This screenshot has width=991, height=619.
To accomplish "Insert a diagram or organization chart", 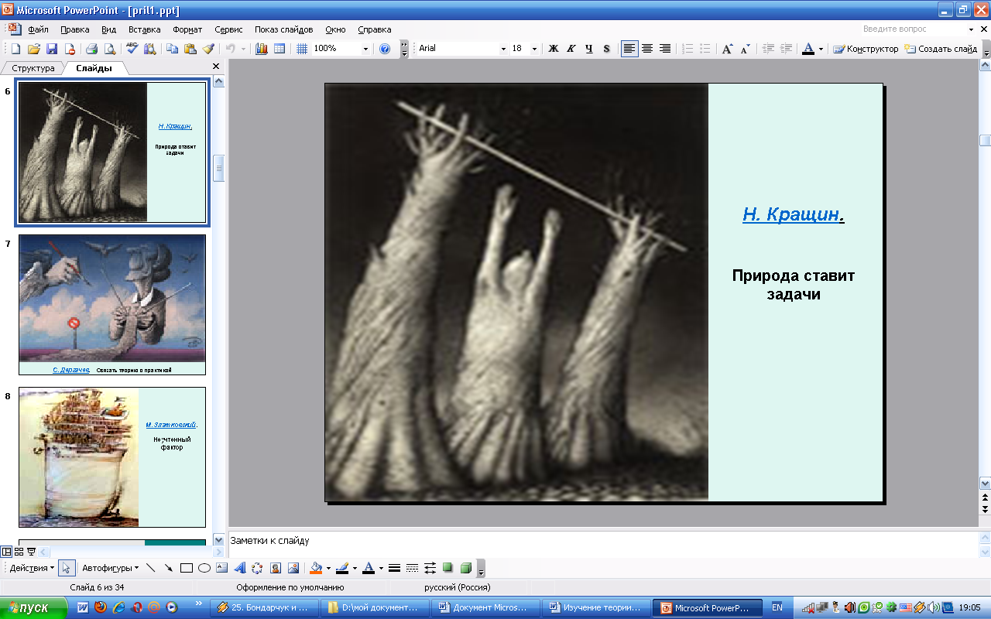I will point(257,568).
